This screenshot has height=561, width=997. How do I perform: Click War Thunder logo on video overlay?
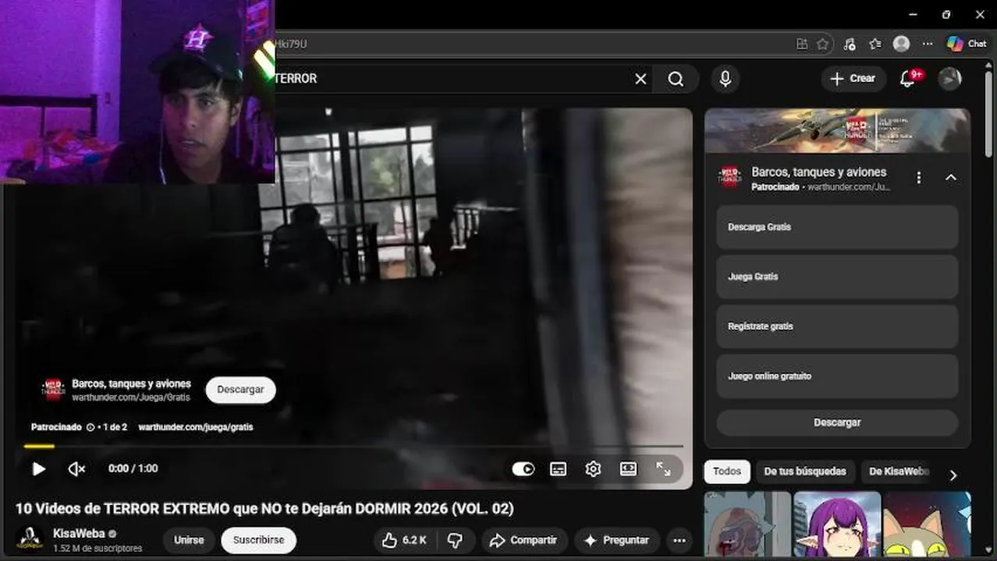point(53,390)
